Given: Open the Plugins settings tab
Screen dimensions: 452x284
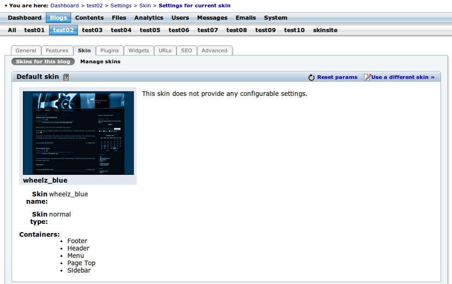Looking at the screenshot, I should (110, 50).
